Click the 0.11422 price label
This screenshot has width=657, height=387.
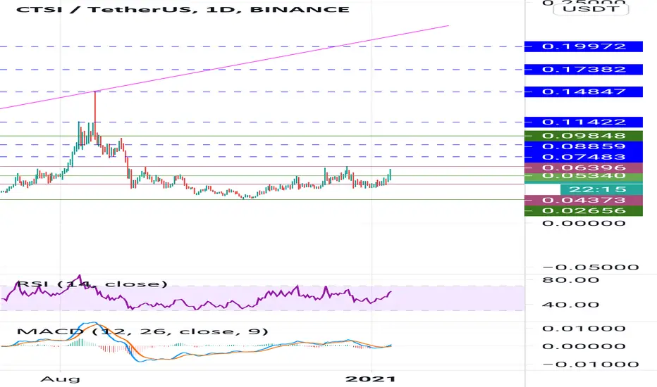click(x=583, y=122)
